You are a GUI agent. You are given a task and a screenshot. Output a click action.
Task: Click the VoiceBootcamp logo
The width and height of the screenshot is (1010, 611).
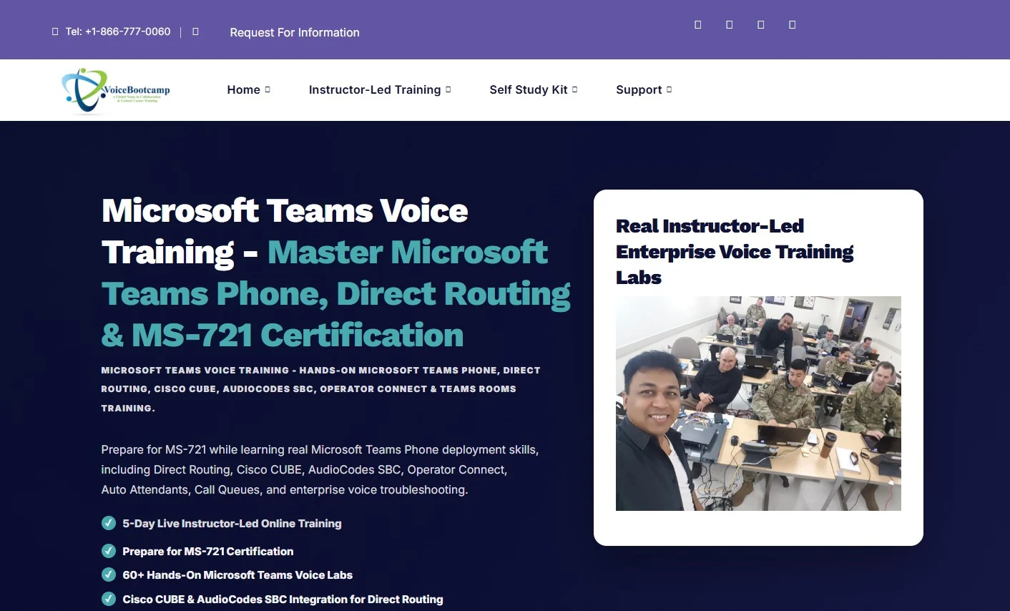tap(117, 90)
